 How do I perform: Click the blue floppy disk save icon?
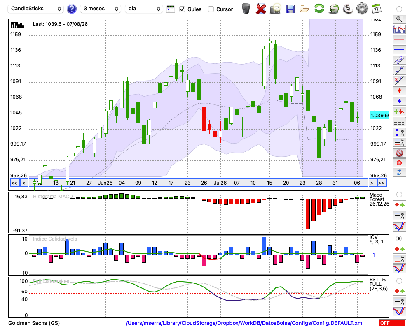click(x=290, y=9)
